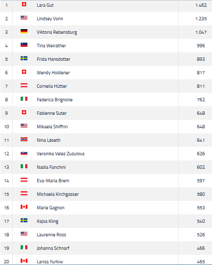The width and height of the screenshot is (212, 265).
Task: Open Lindsey Vonn's athlete name
Action: coord(50,19)
